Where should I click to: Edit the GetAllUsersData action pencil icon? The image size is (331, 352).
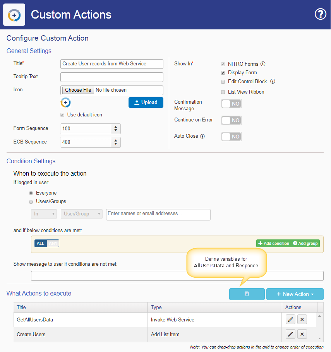[x=290, y=320]
